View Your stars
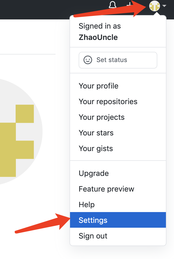Image resolution: width=174 pixels, height=259 pixels. point(96,133)
